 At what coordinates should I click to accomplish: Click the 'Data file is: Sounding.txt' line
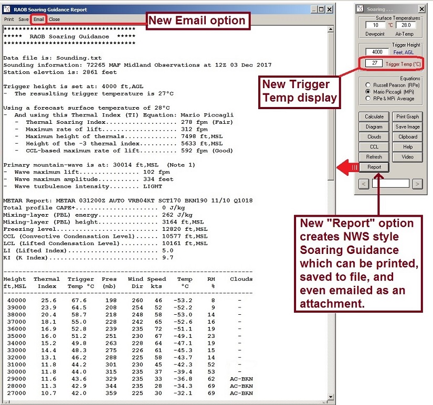pyautogui.click(x=52, y=58)
